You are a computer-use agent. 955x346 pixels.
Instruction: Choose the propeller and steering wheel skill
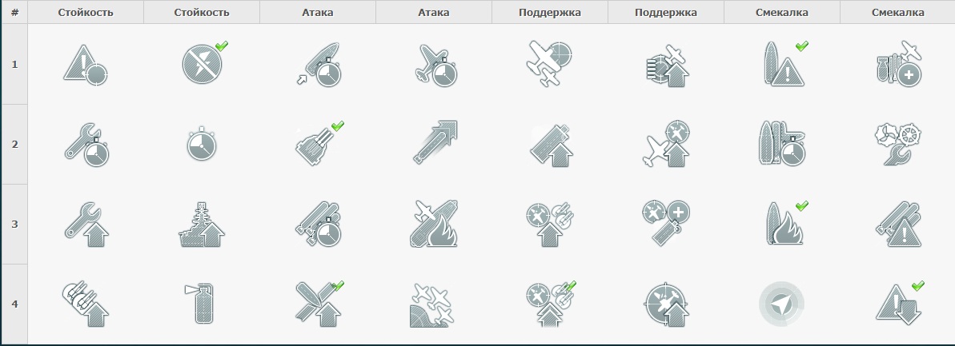[897, 145]
